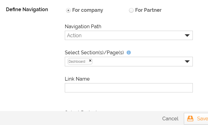The image size is (208, 125).
Task: Click the Save button
Action: click(196, 118)
